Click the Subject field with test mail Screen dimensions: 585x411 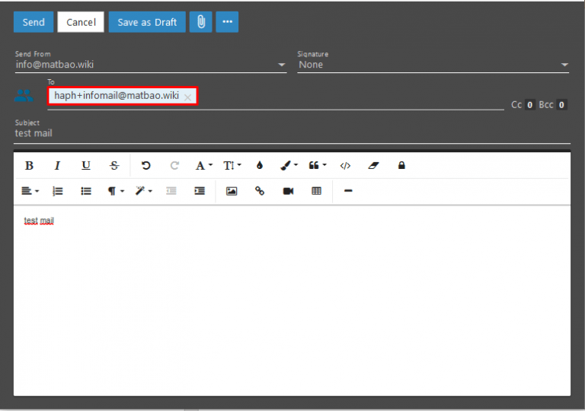292,133
